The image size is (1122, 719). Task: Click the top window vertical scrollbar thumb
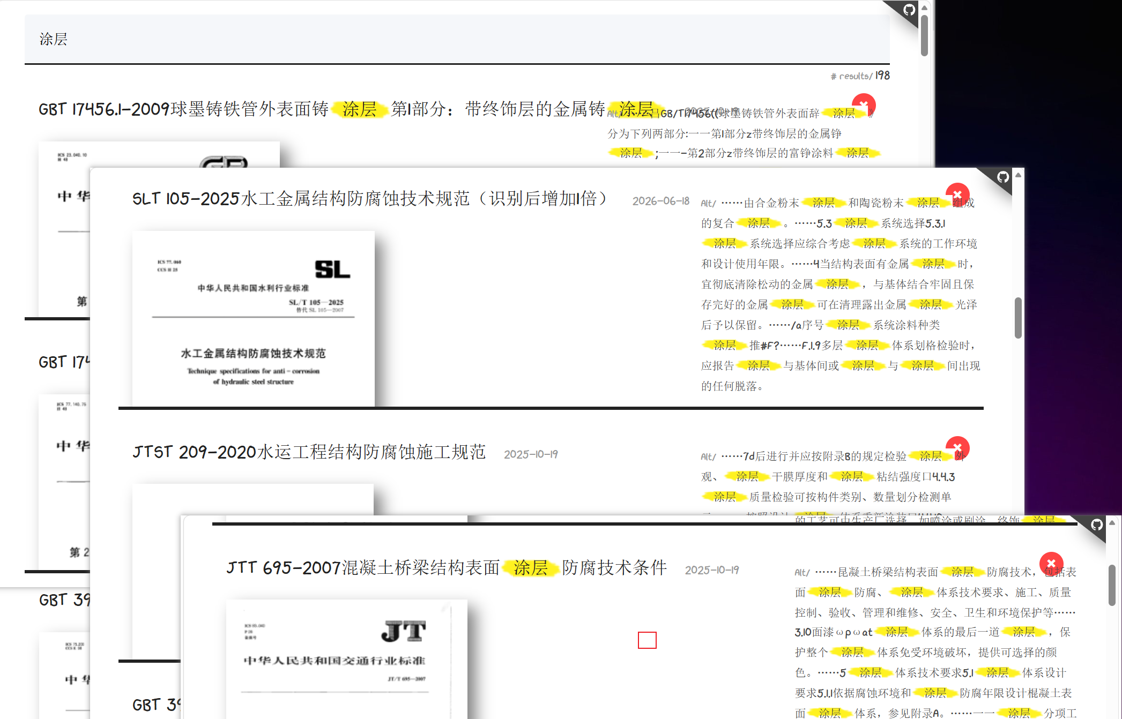pyautogui.click(x=924, y=36)
